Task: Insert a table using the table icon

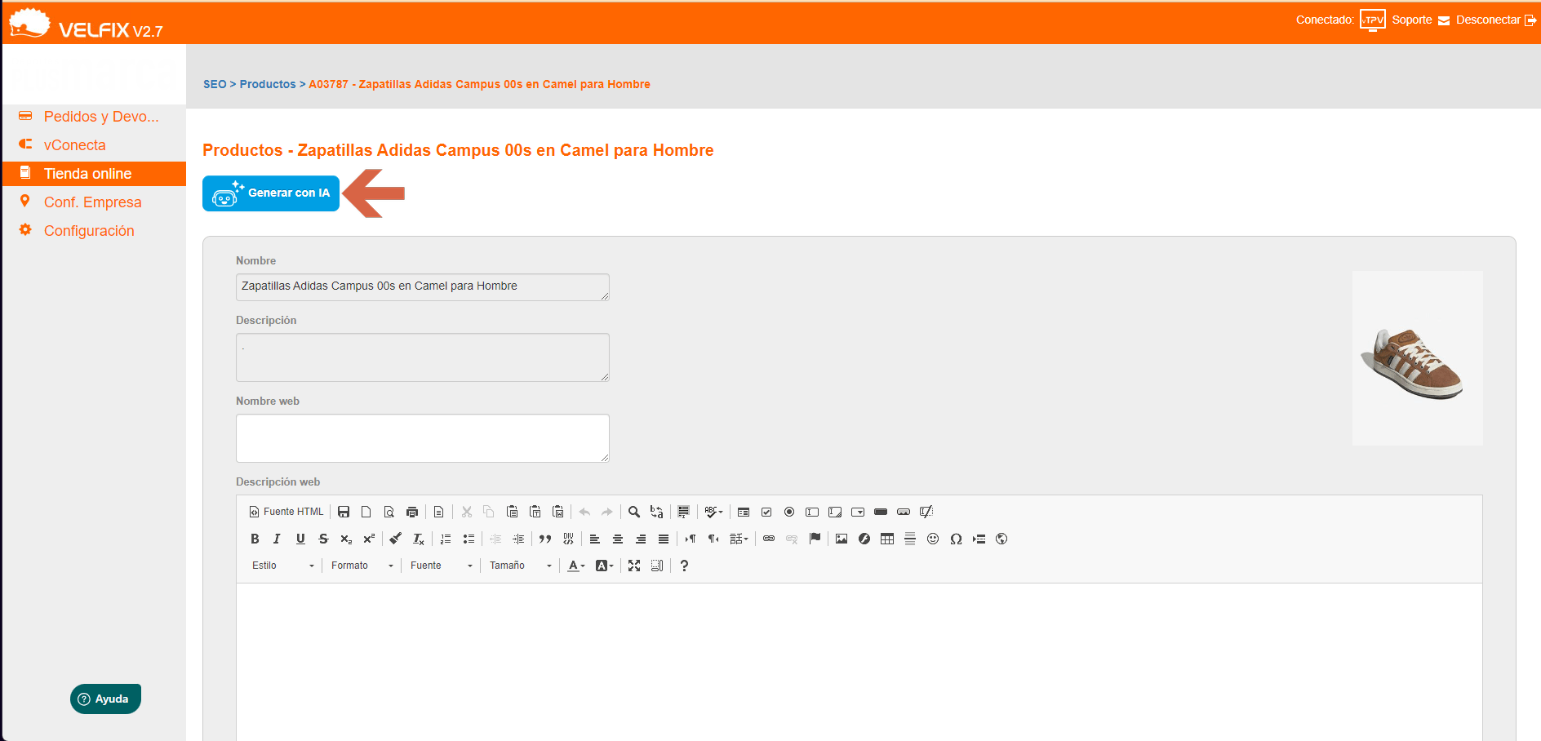Action: pos(887,539)
